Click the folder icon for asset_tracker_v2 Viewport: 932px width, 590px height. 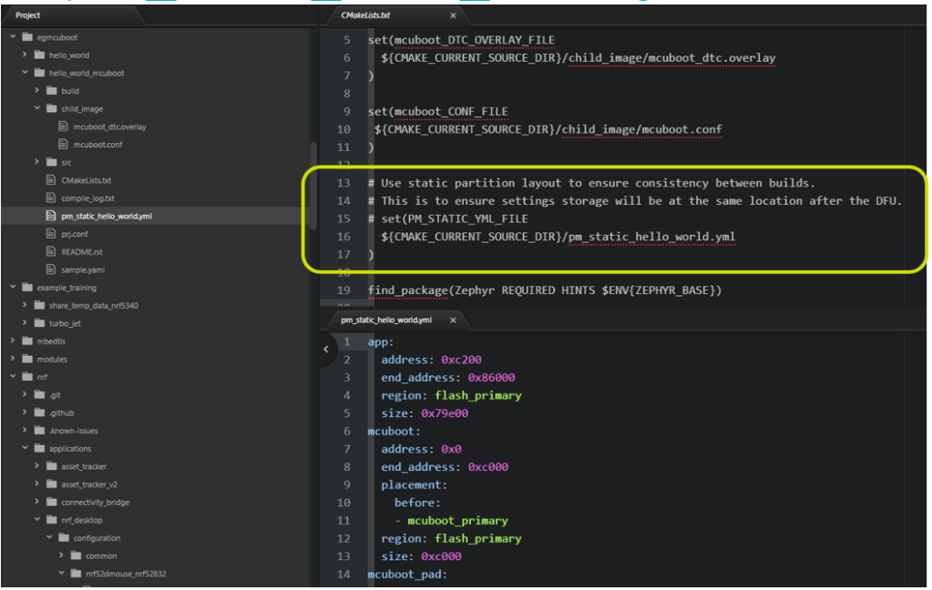click(52, 484)
